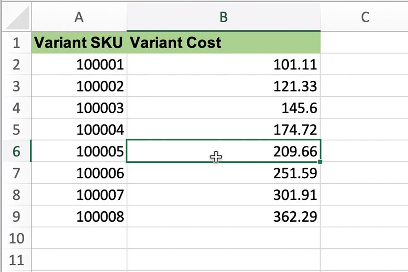
Task: Select cell containing SKU 100007
Action: tap(79, 194)
